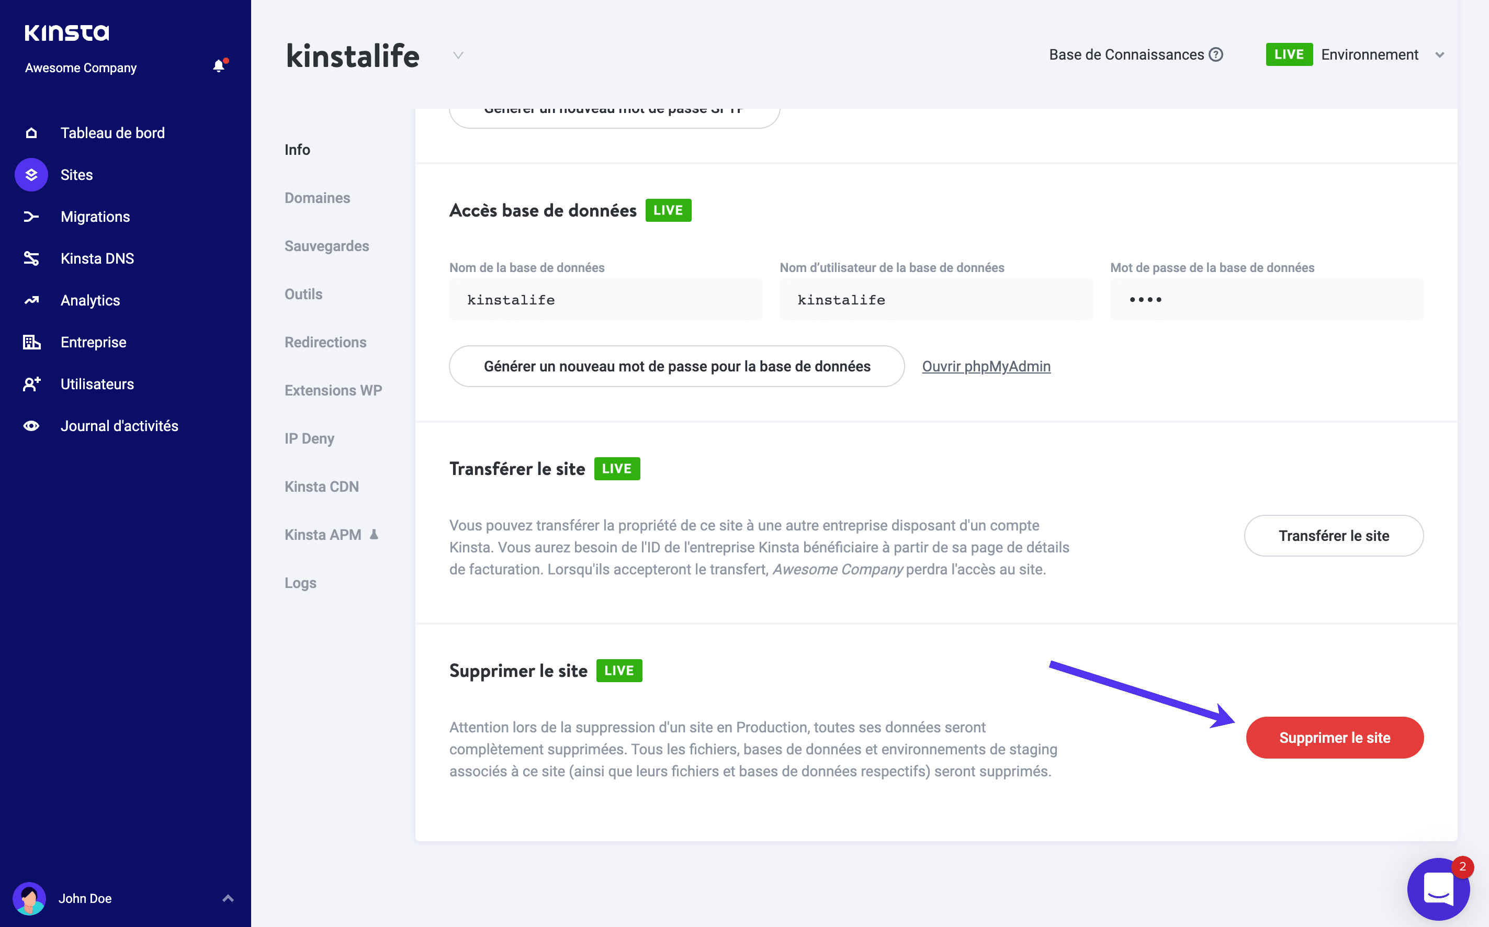1489x927 pixels.
Task: Click the Kinsta DNS icon
Action: [31, 258]
